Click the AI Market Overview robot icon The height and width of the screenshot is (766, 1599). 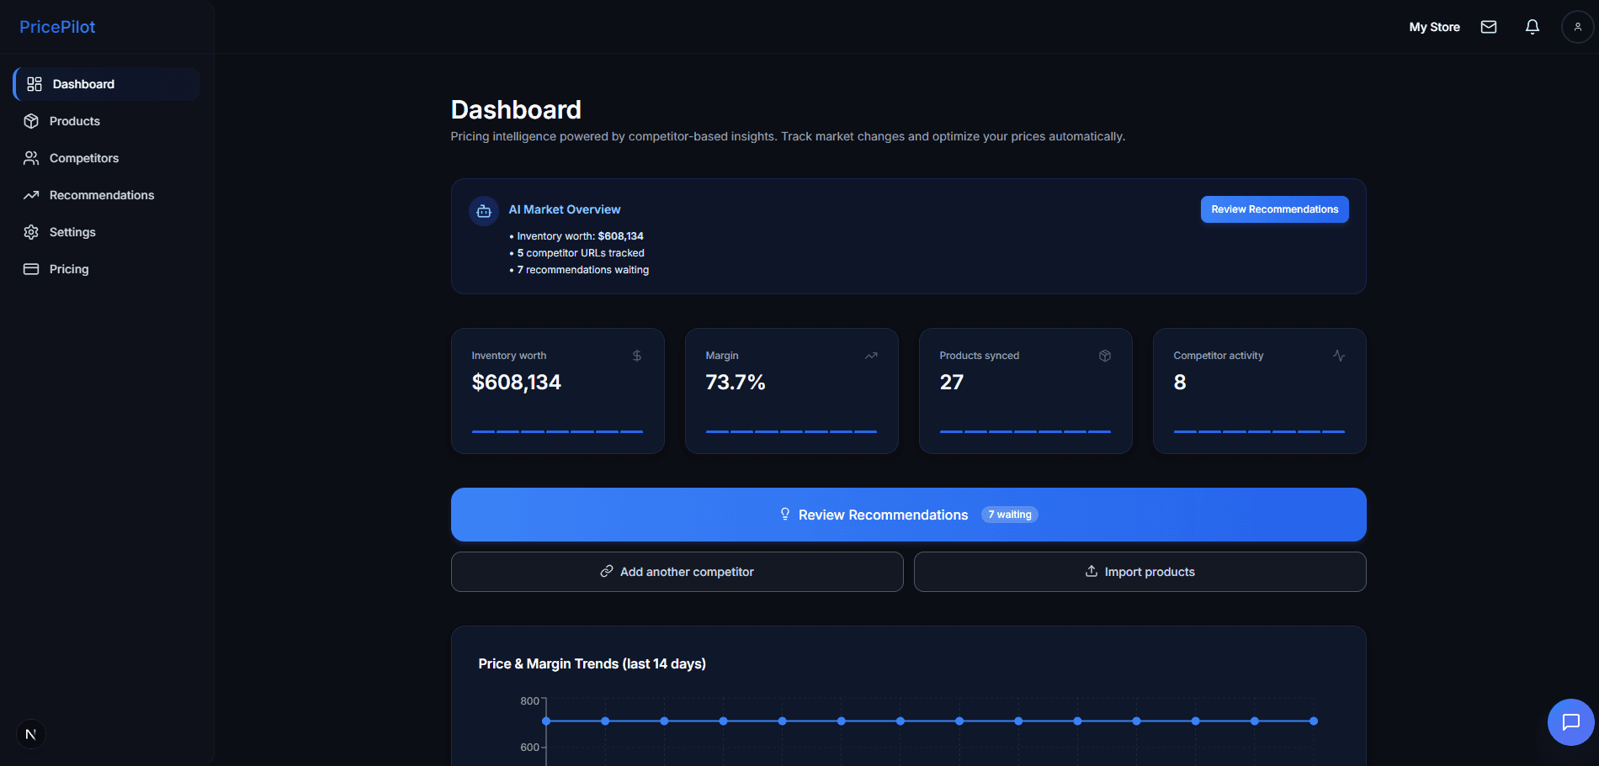click(483, 210)
